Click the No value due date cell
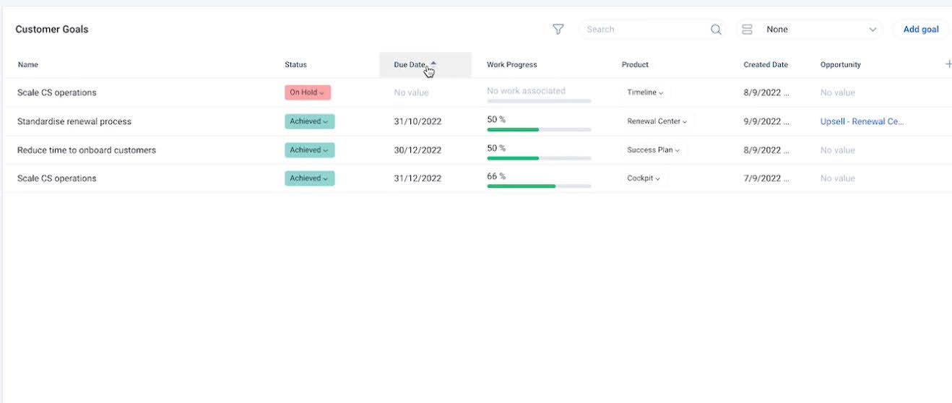The width and height of the screenshot is (952, 403). (x=411, y=92)
